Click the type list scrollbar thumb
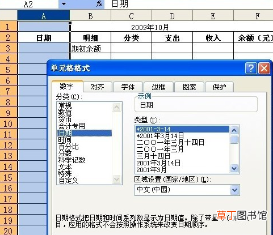This screenshot has height=235, width=273. click(x=234, y=139)
